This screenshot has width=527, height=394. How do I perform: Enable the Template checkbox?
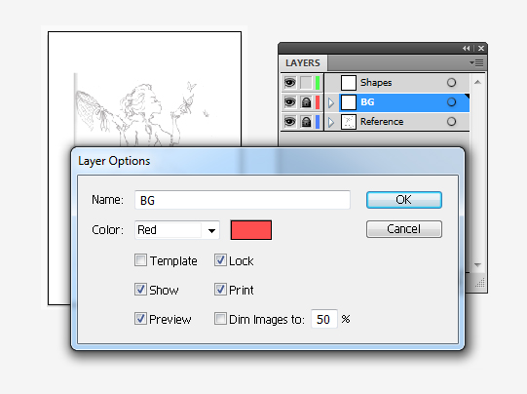[140, 260]
